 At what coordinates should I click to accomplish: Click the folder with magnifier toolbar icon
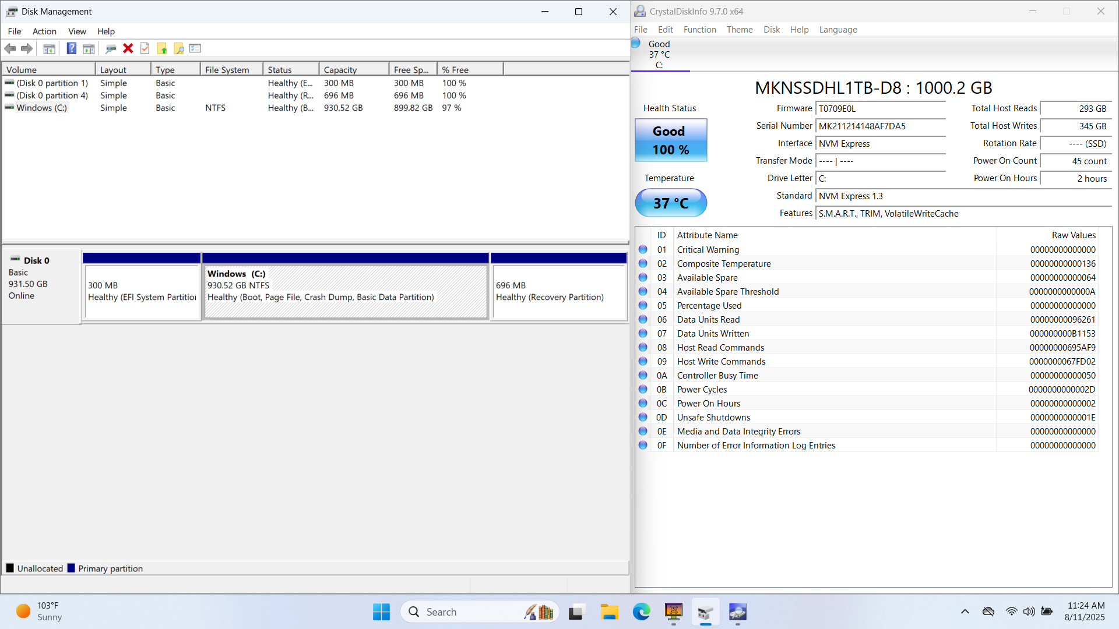click(x=179, y=48)
